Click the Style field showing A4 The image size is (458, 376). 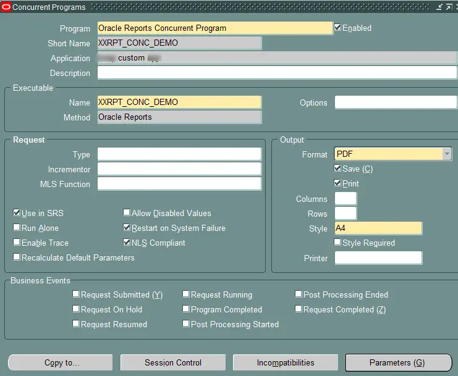[x=378, y=228]
